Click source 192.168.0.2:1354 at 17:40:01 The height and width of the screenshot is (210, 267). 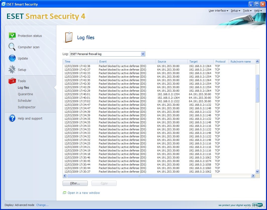click(168, 94)
